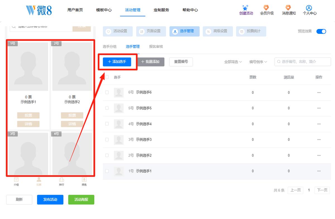Click the green 活动海报 button
This screenshot has height=219, width=335.
coord(81,199)
